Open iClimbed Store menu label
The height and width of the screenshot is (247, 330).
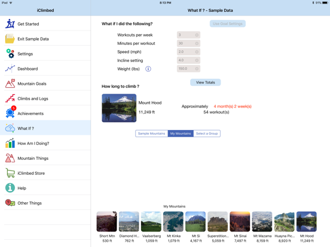[31, 173]
